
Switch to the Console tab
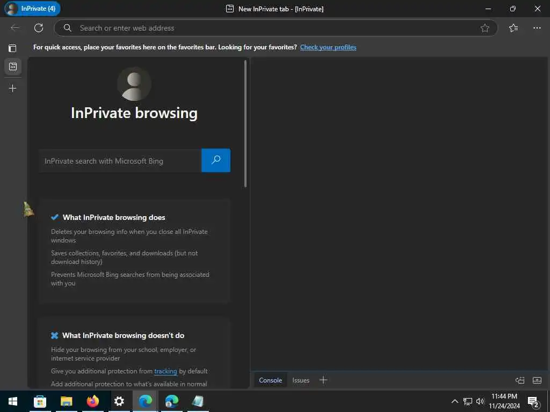(271, 380)
